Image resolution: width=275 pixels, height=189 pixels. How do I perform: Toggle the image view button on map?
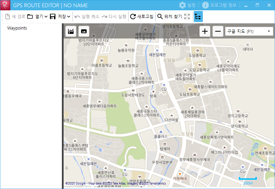[x=84, y=31]
